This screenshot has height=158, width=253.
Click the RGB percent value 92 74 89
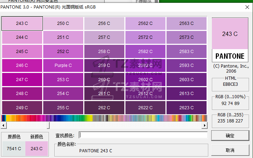click(x=230, y=104)
